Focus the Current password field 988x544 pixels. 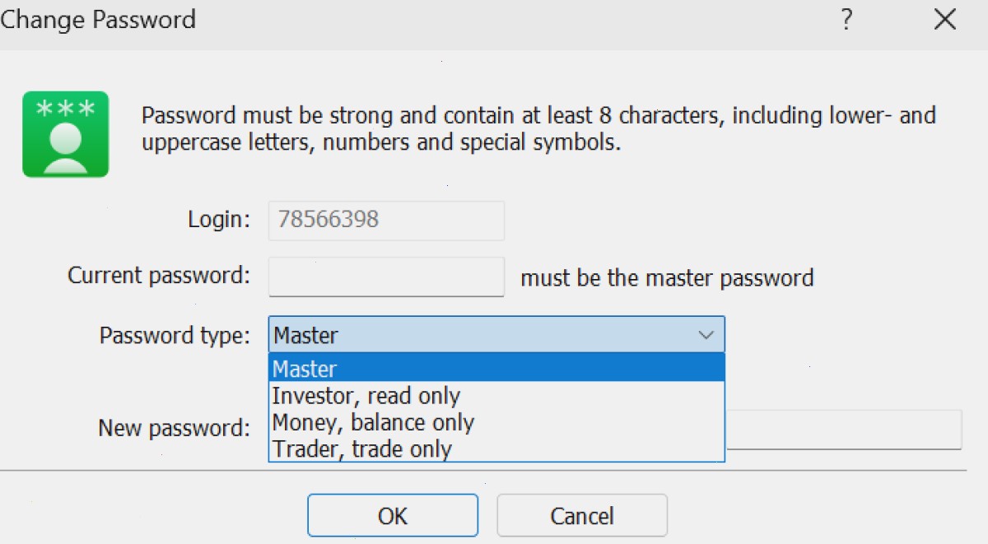[386, 277]
